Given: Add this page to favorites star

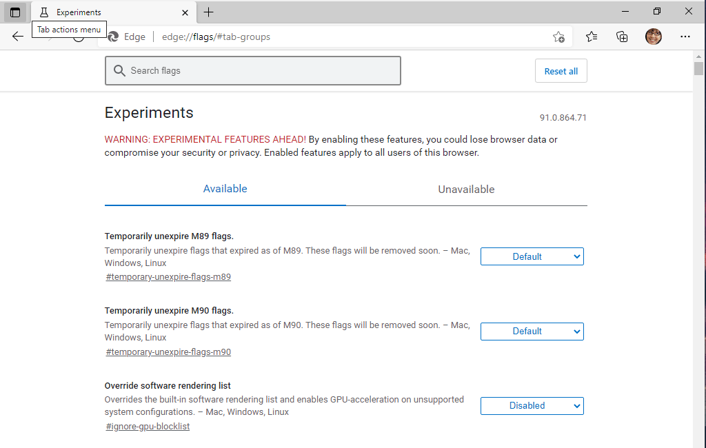Looking at the screenshot, I should pos(558,37).
